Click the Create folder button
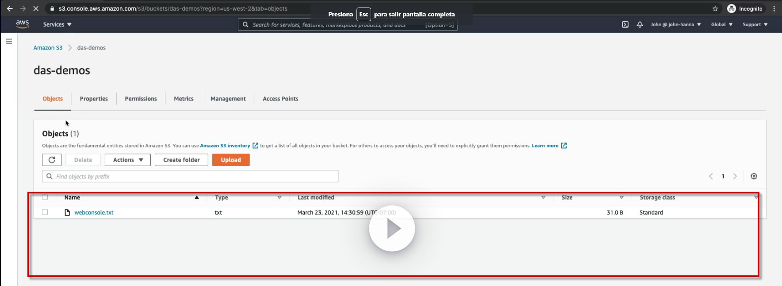 pyautogui.click(x=181, y=160)
